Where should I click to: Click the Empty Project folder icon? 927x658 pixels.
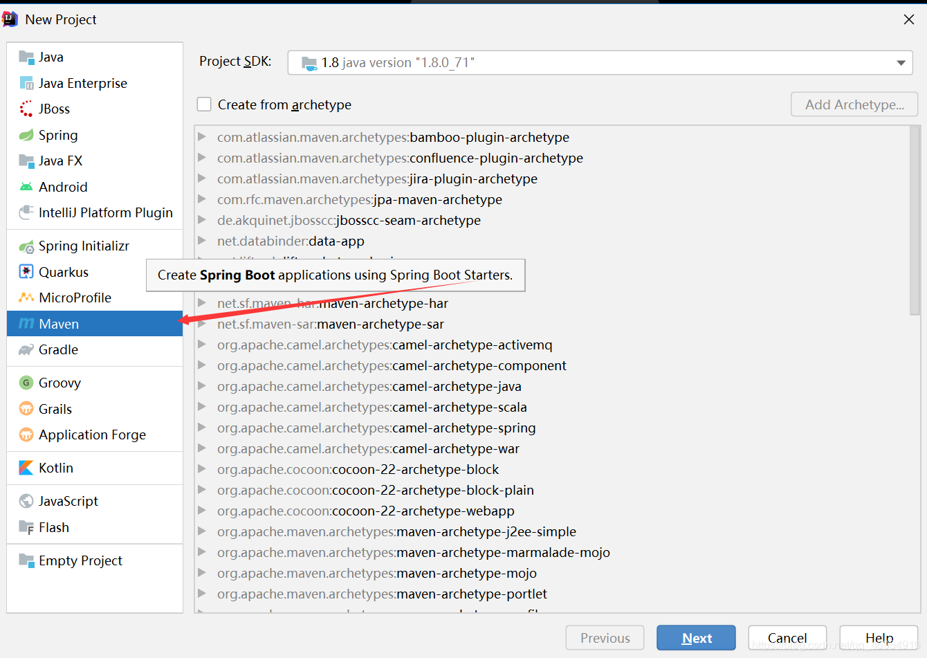tap(26, 560)
